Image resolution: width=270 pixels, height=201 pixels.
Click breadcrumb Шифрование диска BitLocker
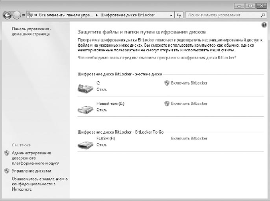pyautogui.click(x=127, y=15)
